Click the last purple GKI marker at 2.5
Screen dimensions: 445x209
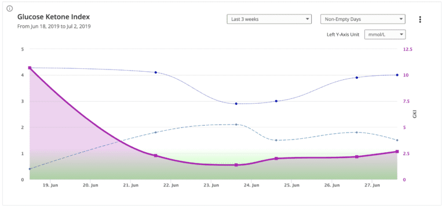[x=397, y=152]
